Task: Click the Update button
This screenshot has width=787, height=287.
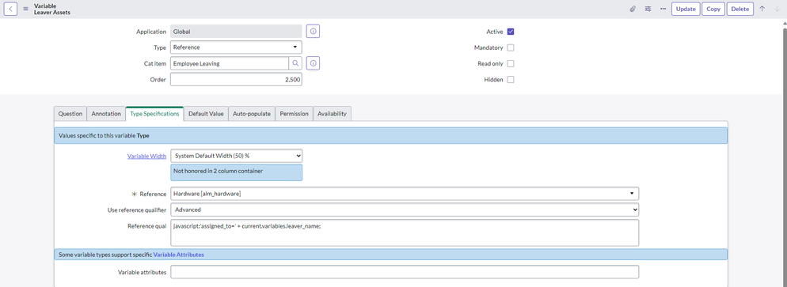Action: (686, 9)
